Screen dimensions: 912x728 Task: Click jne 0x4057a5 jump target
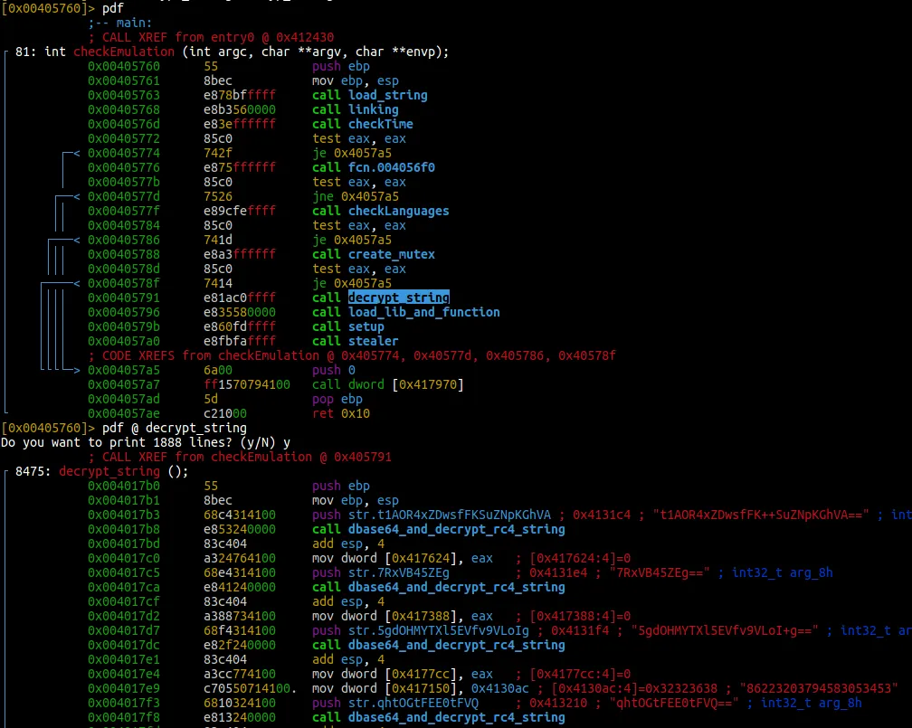click(x=370, y=196)
